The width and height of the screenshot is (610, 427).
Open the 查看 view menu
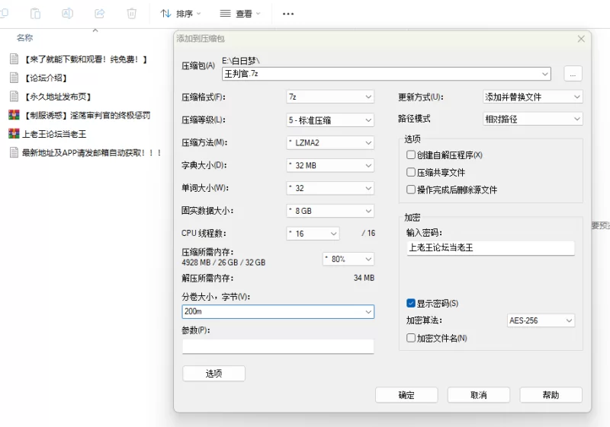(239, 14)
